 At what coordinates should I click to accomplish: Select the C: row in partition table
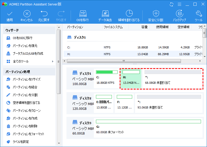tap(133, 47)
